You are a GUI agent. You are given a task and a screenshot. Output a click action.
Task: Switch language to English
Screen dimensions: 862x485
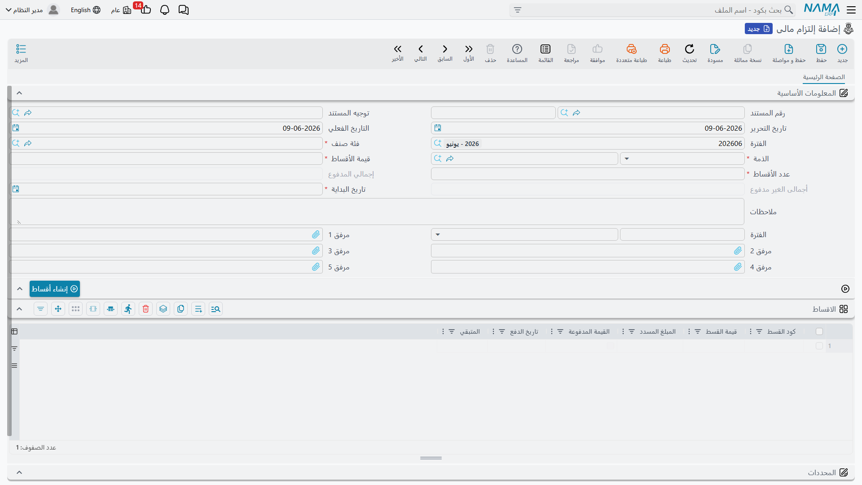point(85,10)
